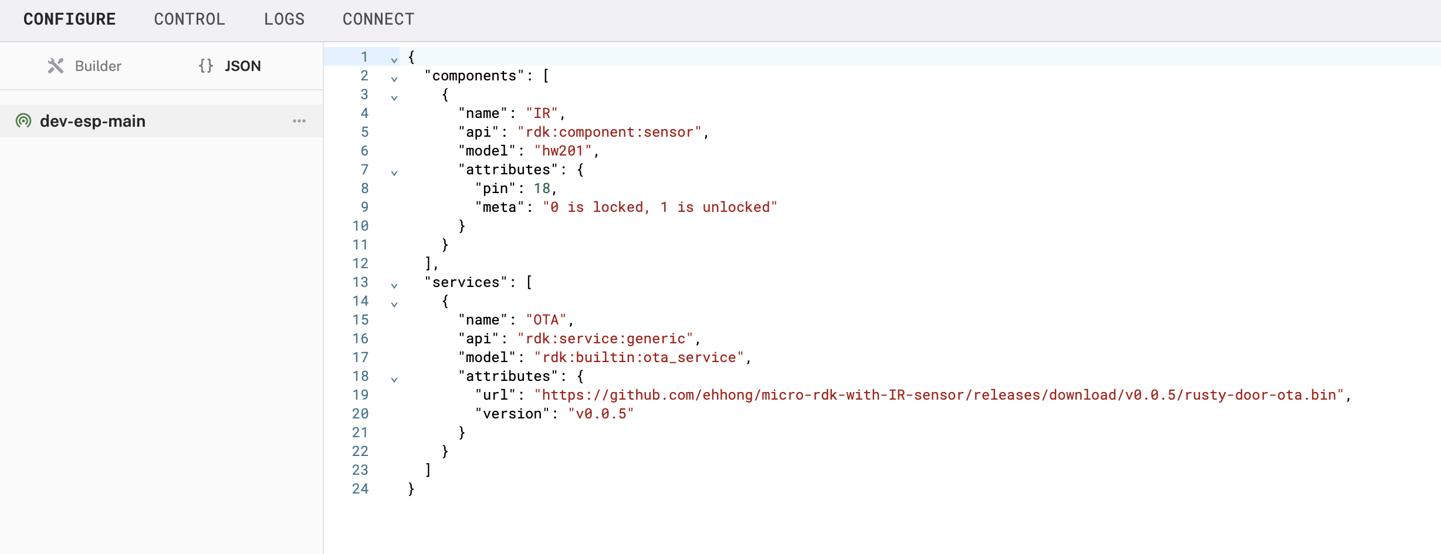Image resolution: width=1441 pixels, height=554 pixels.
Task: Click the "services" key
Action: (x=466, y=282)
